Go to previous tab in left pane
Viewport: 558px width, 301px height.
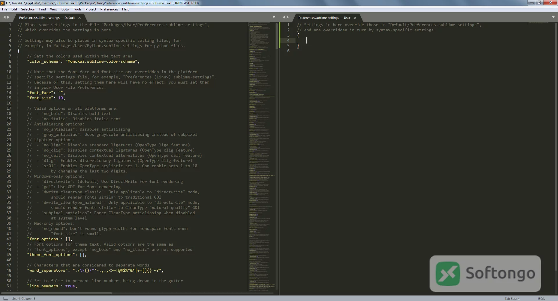4,17
